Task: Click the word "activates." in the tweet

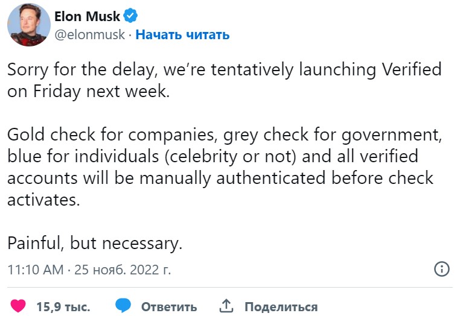Action: pyautogui.click(x=43, y=200)
